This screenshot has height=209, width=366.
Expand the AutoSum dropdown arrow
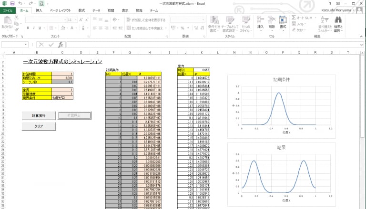coord(315,18)
